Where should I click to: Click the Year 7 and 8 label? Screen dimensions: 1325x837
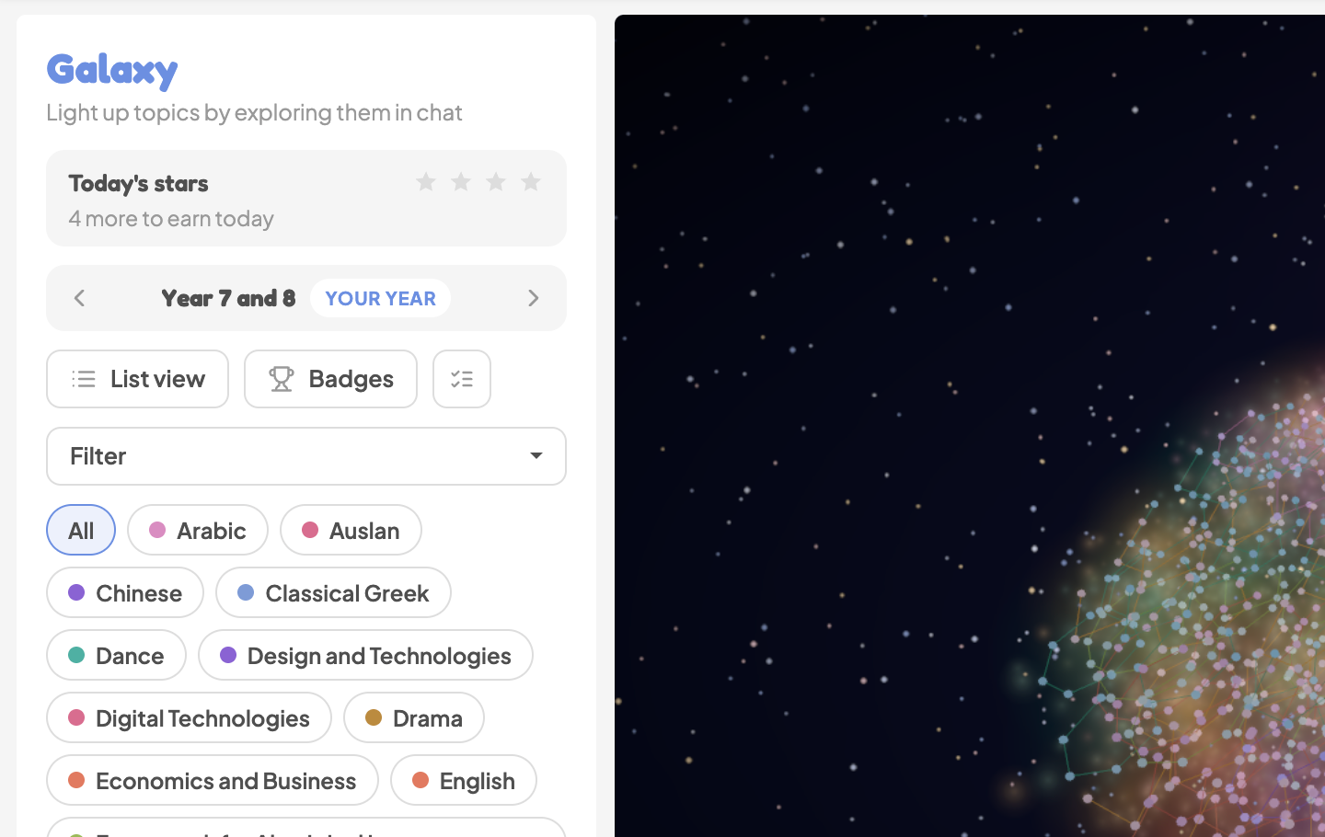click(x=228, y=298)
